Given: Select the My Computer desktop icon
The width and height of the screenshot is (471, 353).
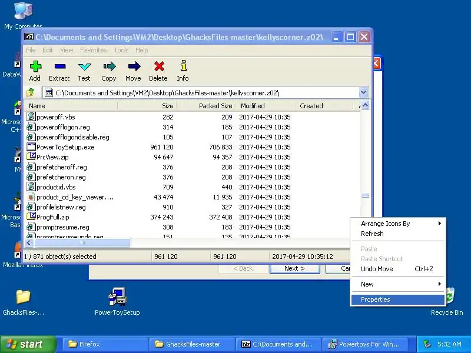Looking at the screenshot, I should 23,15.
